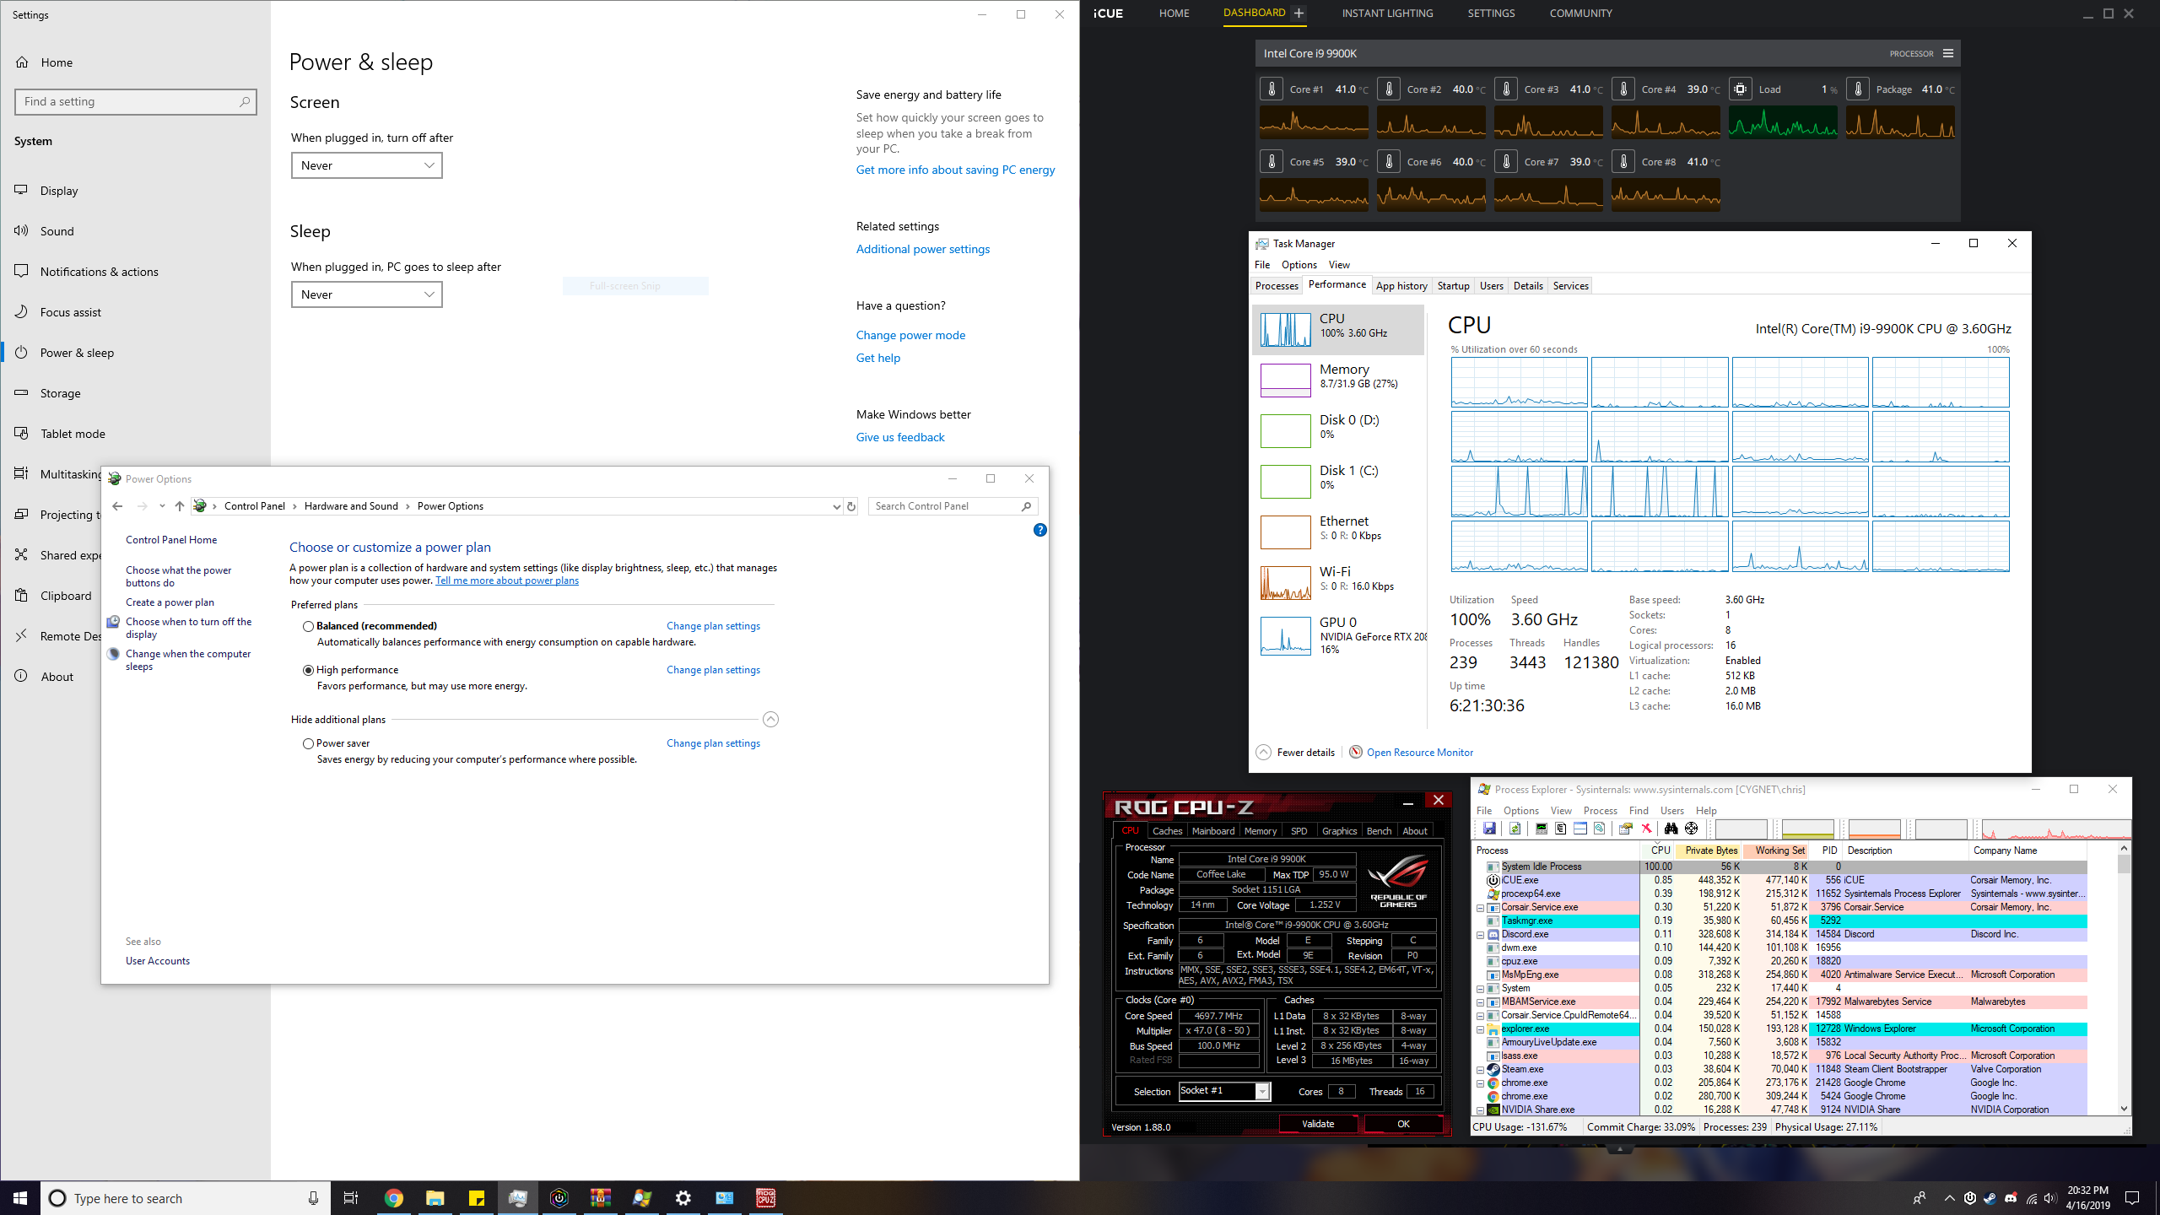The width and height of the screenshot is (2160, 1215).
Task: Click the Save icon in Process Explorer
Action: 1489,829
